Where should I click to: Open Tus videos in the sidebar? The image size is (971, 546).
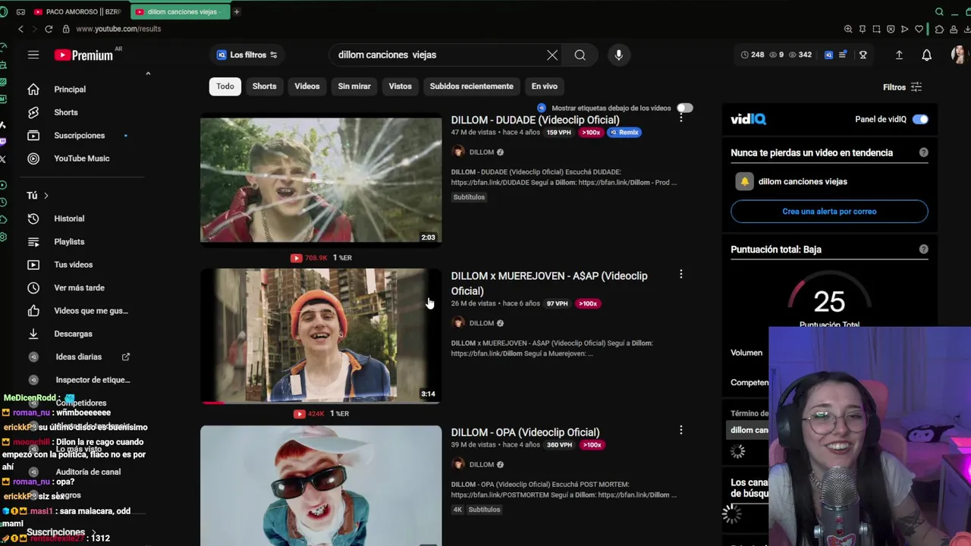point(73,265)
